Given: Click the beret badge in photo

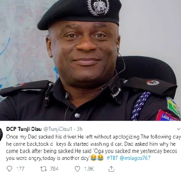Looking at the screenshot, I should 98,7.
